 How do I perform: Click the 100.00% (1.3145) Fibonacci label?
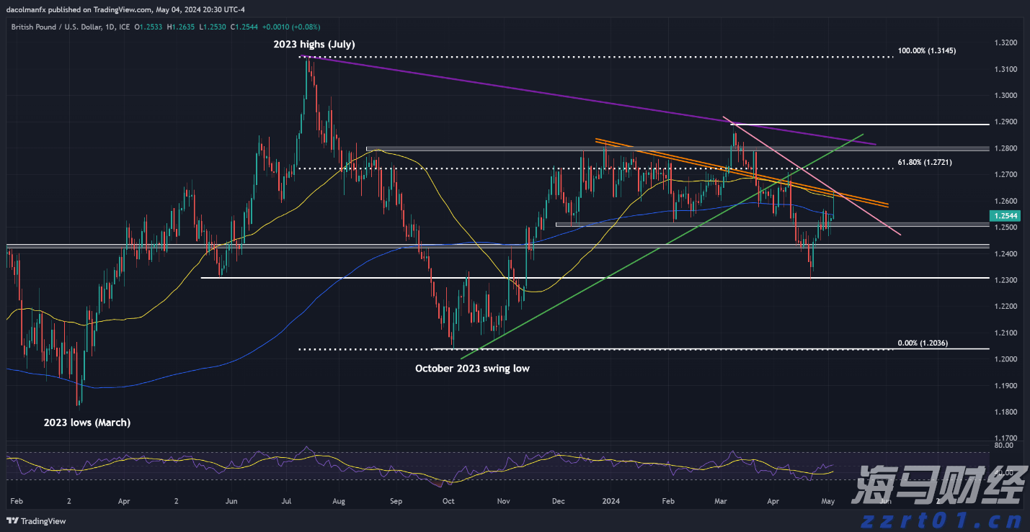(x=926, y=51)
